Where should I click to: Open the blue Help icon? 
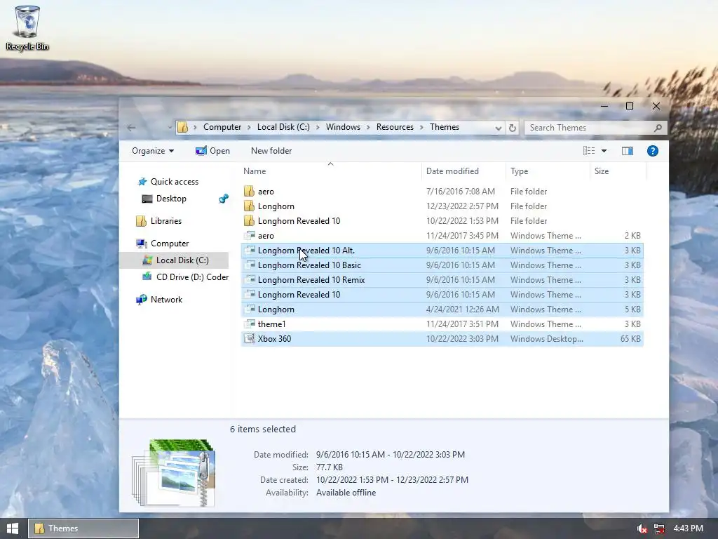pyautogui.click(x=653, y=151)
